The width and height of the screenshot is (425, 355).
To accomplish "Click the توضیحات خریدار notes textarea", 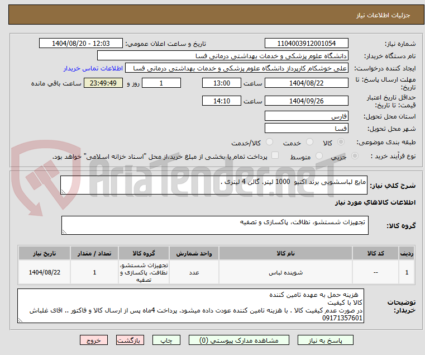I will pyautogui.click(x=190, y=306).
